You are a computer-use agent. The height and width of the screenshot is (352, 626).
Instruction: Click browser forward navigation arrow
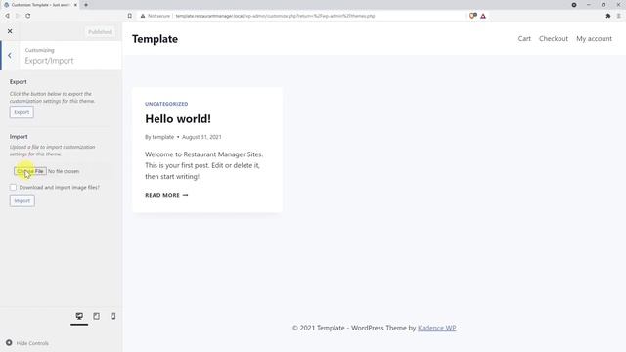coord(18,16)
